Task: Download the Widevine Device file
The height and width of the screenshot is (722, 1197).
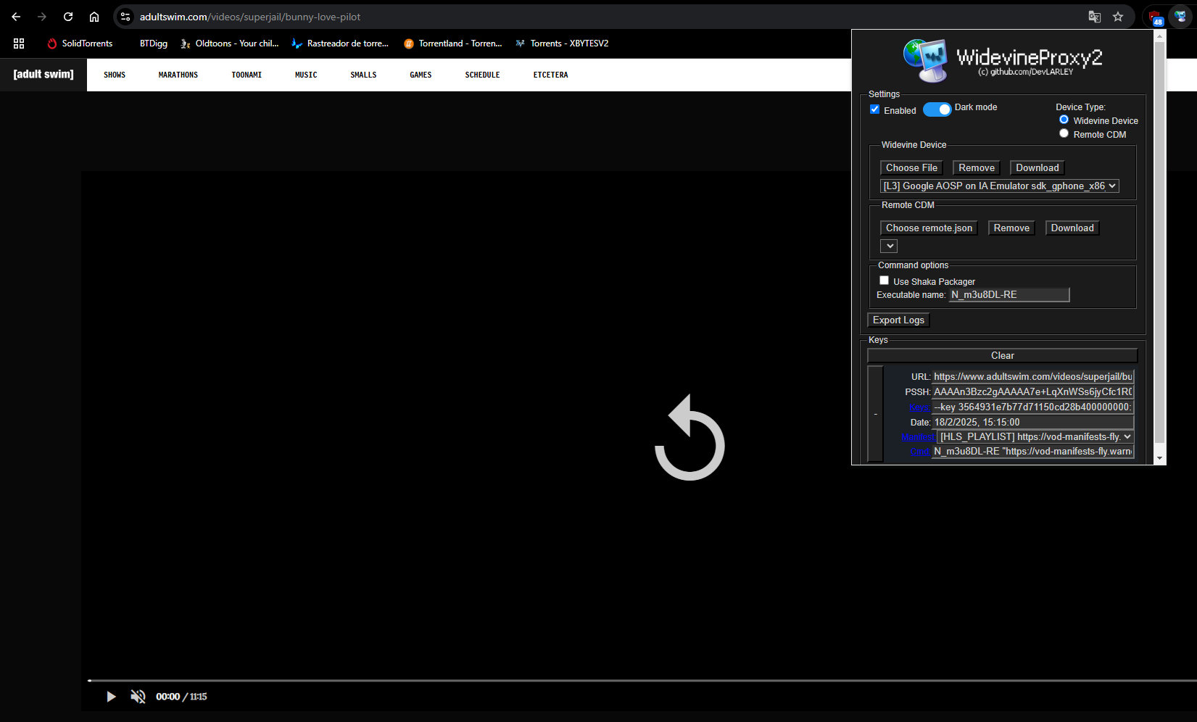Action: pyautogui.click(x=1037, y=168)
